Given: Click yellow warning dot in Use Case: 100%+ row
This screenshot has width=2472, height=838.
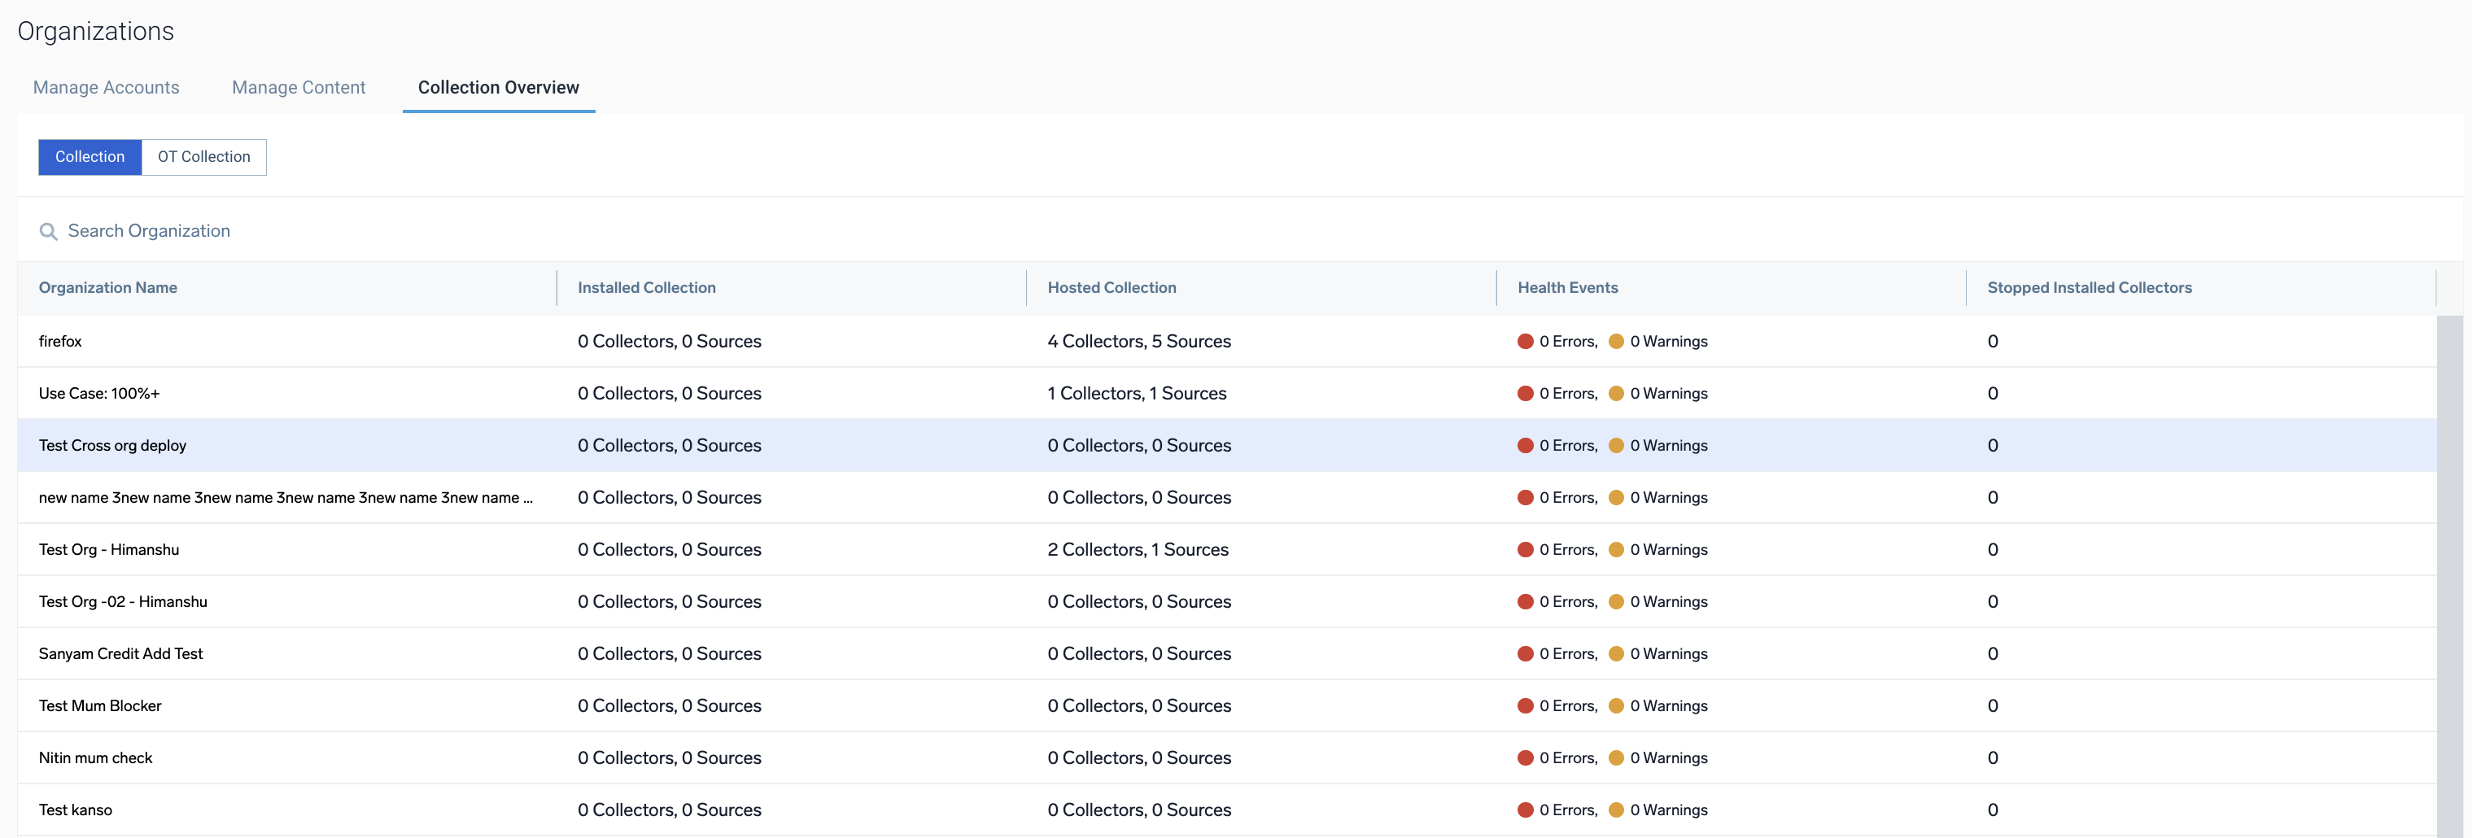Looking at the screenshot, I should click(1615, 394).
